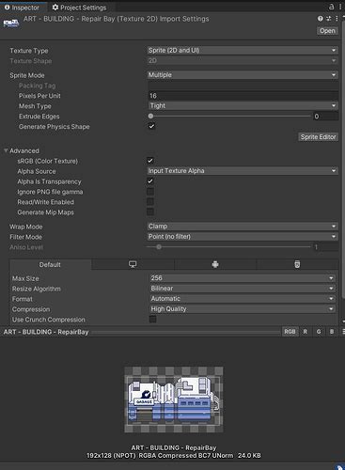Open the Wrap Mode dropdown

(x=243, y=227)
